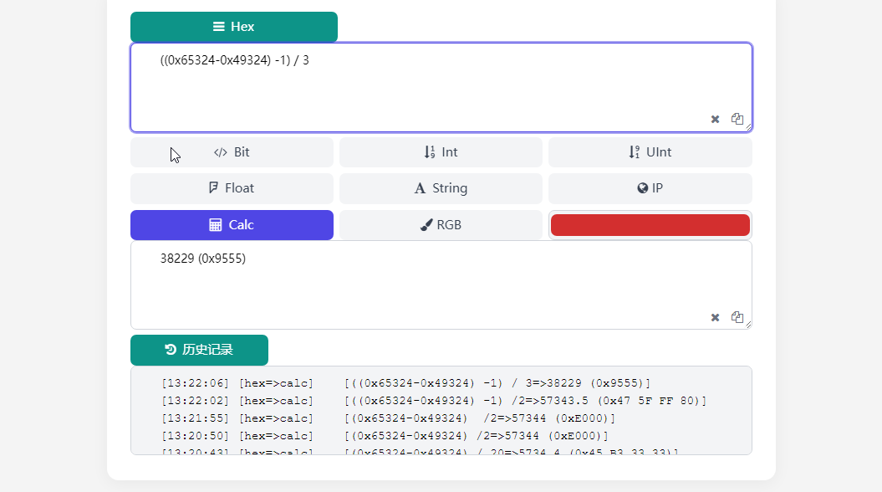This screenshot has width=882, height=492.
Task: Select the Int conversion button
Action: click(x=441, y=152)
